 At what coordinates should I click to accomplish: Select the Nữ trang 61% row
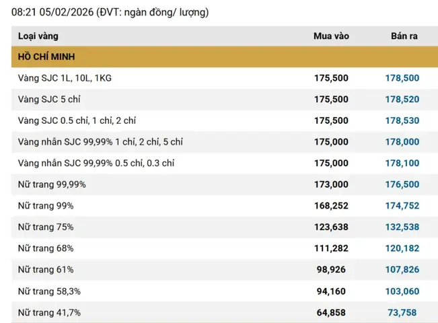coord(225,270)
